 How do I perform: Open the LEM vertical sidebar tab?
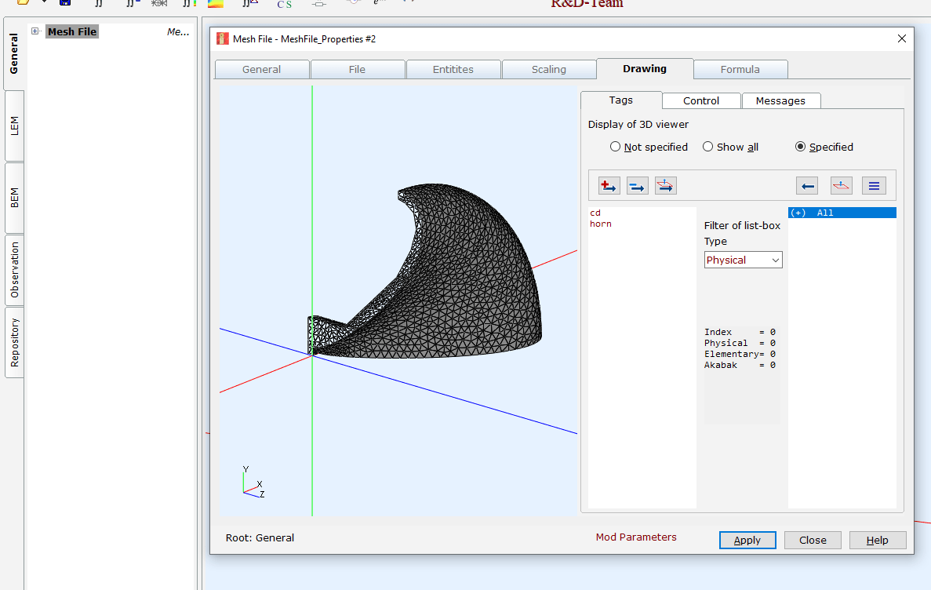[x=14, y=126]
